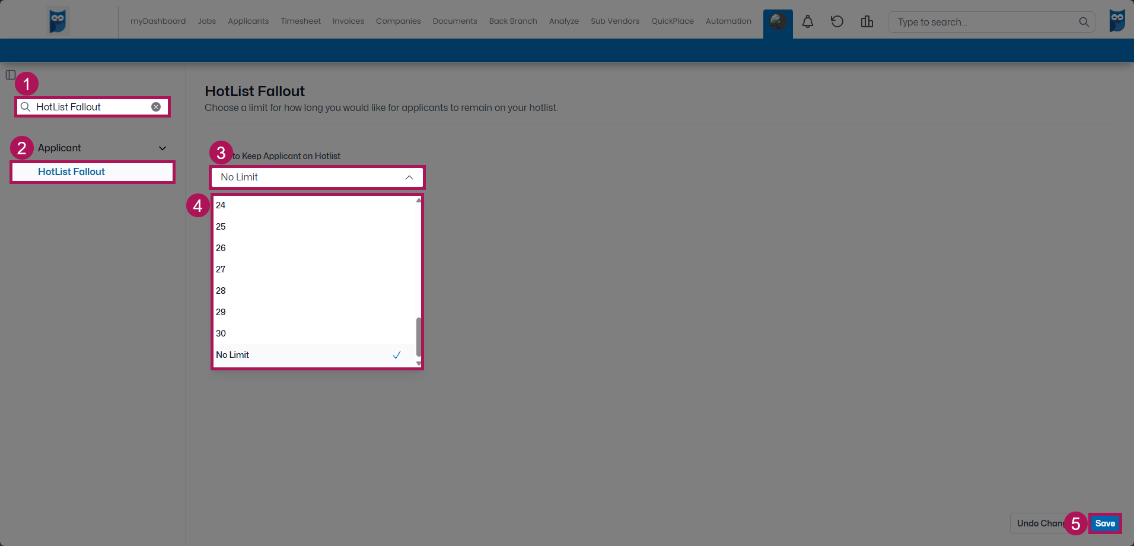Go to the Jobs menu
Image resolution: width=1134 pixels, height=546 pixels.
pyautogui.click(x=207, y=21)
